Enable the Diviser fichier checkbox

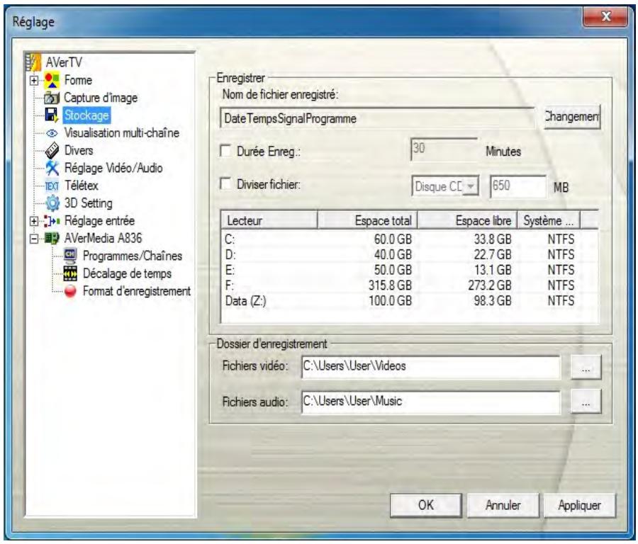[225, 183]
